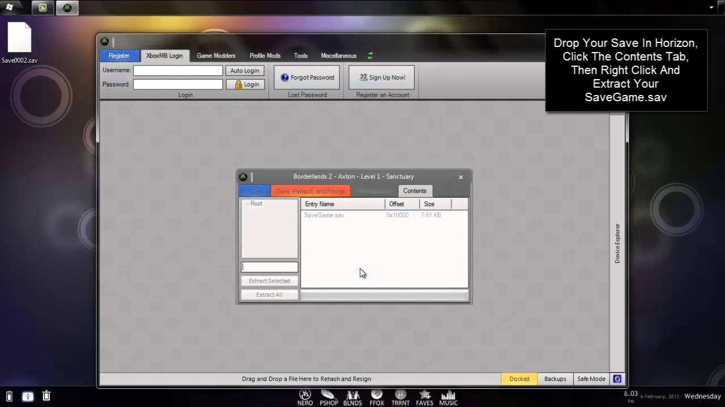The height and width of the screenshot is (407, 725).
Task: Click the Login button with padlock
Action: click(x=245, y=84)
